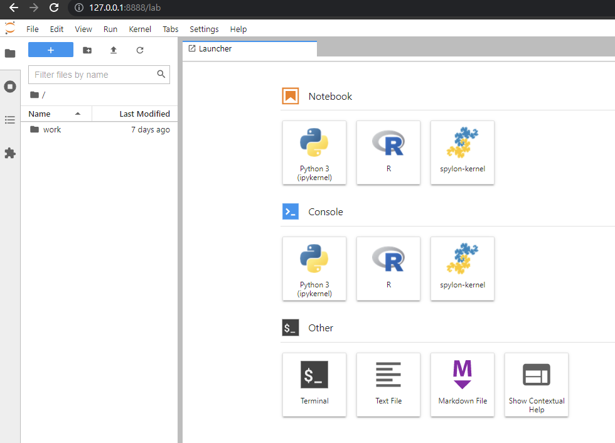615x443 pixels.
Task: Open an R console
Action: 388,269
